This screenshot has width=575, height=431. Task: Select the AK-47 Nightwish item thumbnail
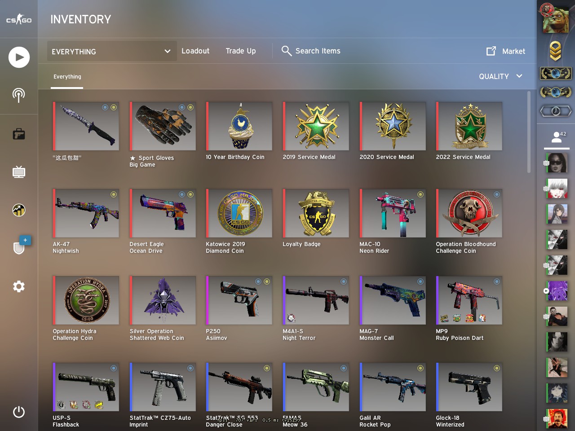(86, 213)
